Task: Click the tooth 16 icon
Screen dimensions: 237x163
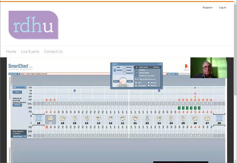Action: pos(62,118)
